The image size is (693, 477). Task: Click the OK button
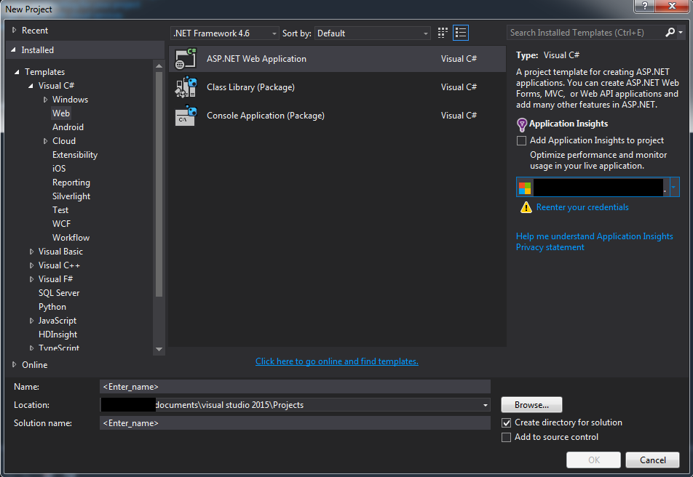click(x=593, y=460)
